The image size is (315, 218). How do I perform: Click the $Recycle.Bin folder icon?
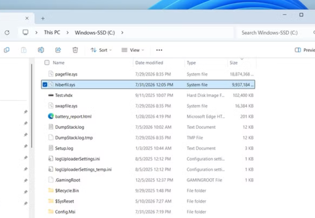pos(51,190)
